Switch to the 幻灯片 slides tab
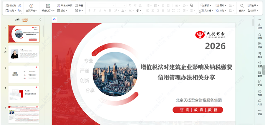The image size is (265, 125). tap(25, 20)
